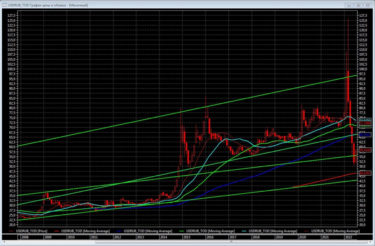Click the 2016 year label on the timeline
375x246 pixels.
pyautogui.click(x=210, y=237)
